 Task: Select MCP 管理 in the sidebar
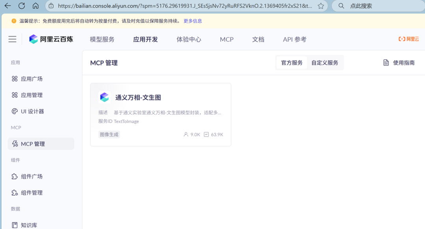[41, 144]
